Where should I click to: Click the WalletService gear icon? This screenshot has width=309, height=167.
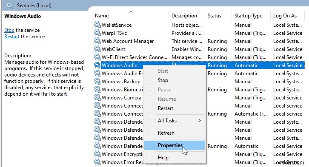click(97, 25)
